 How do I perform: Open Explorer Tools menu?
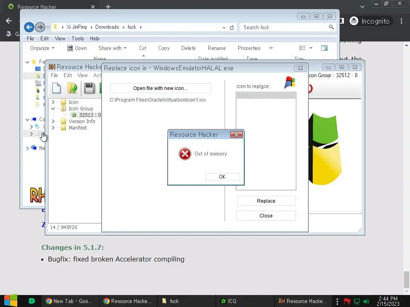78,39
